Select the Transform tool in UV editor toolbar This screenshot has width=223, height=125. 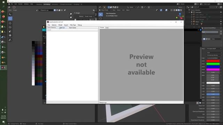tap(10, 35)
